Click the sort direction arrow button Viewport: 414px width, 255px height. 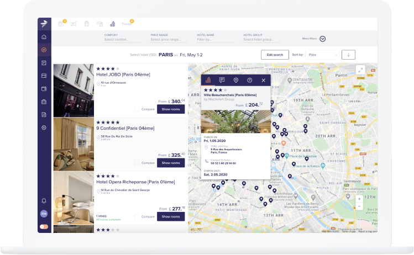pyautogui.click(x=348, y=55)
